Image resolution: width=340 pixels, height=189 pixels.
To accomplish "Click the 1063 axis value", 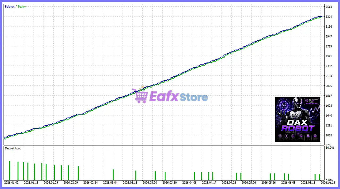I will point(329,135).
